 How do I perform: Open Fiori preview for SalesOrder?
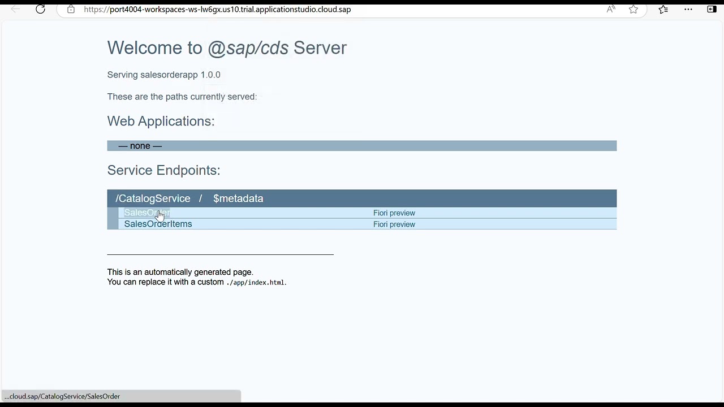[394, 213]
